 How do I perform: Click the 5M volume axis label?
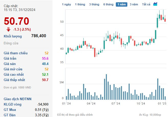(62, 82)
